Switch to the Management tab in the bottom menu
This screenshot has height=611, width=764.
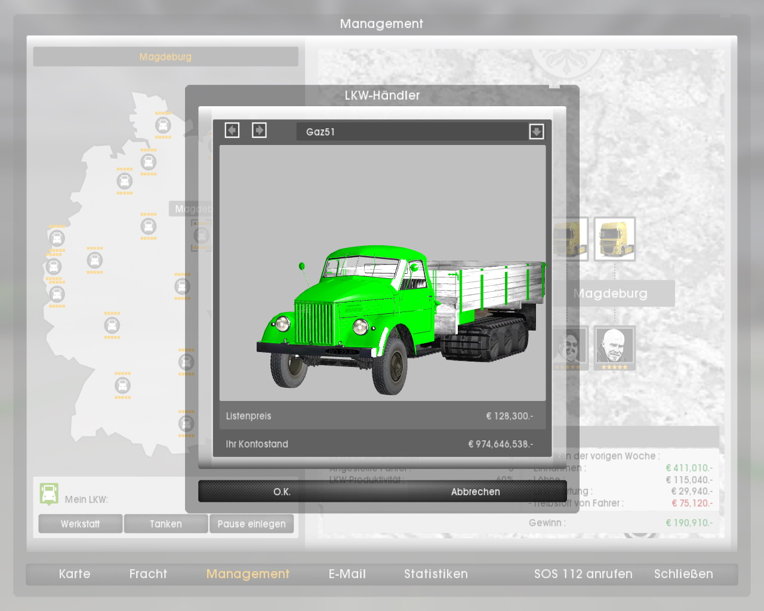pyautogui.click(x=248, y=574)
